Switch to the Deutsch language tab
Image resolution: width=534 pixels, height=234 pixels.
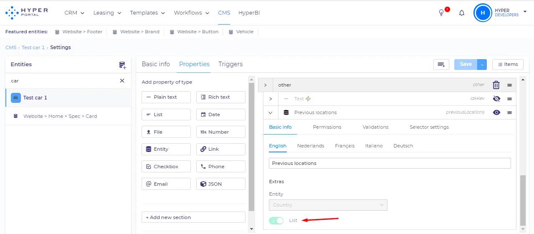(x=403, y=146)
